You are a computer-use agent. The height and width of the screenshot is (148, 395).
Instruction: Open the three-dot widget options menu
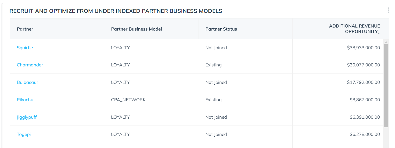click(388, 10)
